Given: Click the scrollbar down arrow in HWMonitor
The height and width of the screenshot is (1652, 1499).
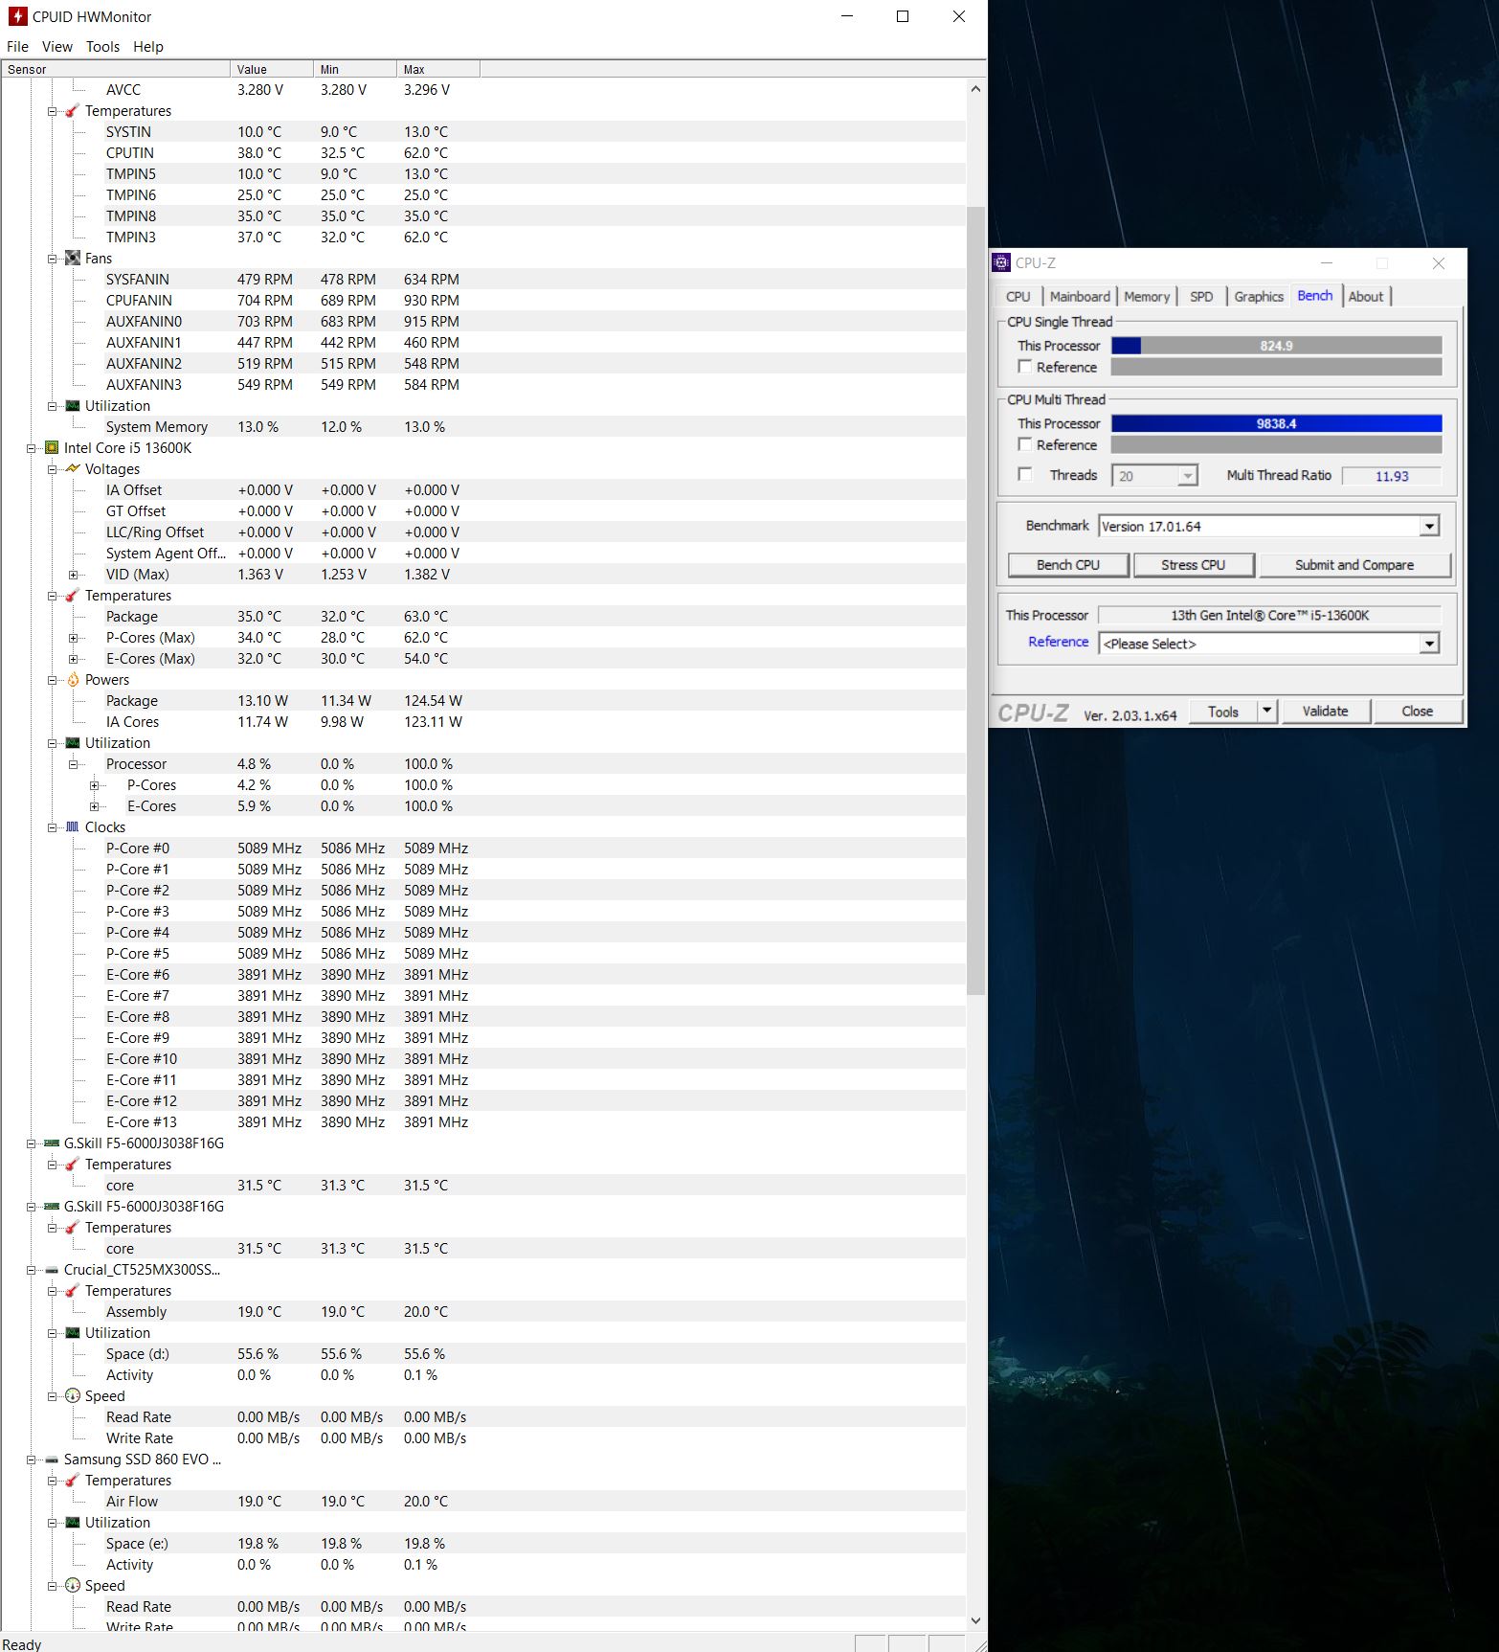Looking at the screenshot, I should pos(975,1620).
